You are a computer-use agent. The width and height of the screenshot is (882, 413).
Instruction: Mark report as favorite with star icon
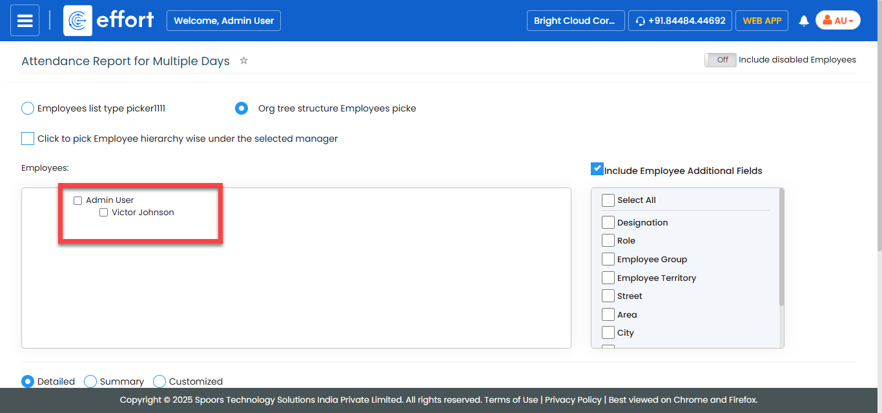[243, 61]
